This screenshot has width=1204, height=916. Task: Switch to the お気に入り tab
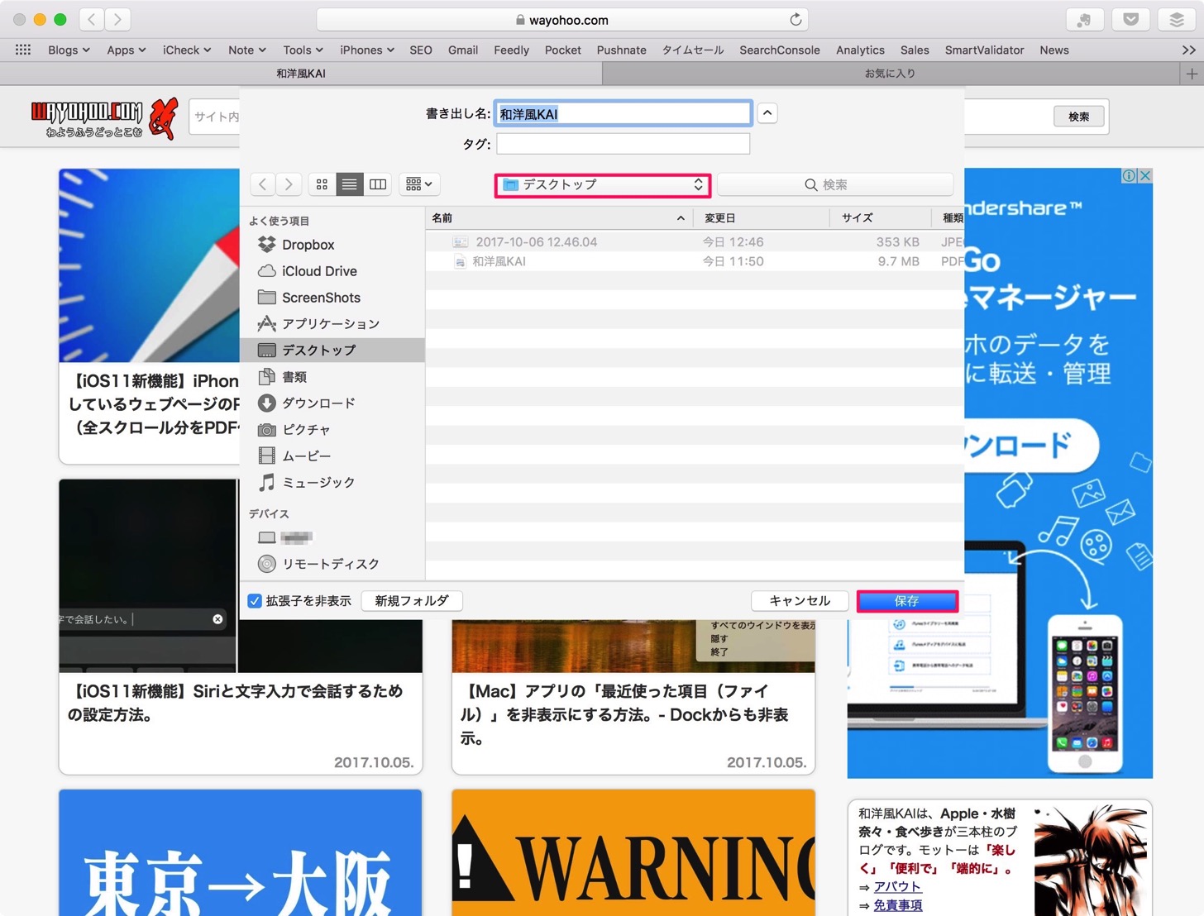[x=891, y=74]
